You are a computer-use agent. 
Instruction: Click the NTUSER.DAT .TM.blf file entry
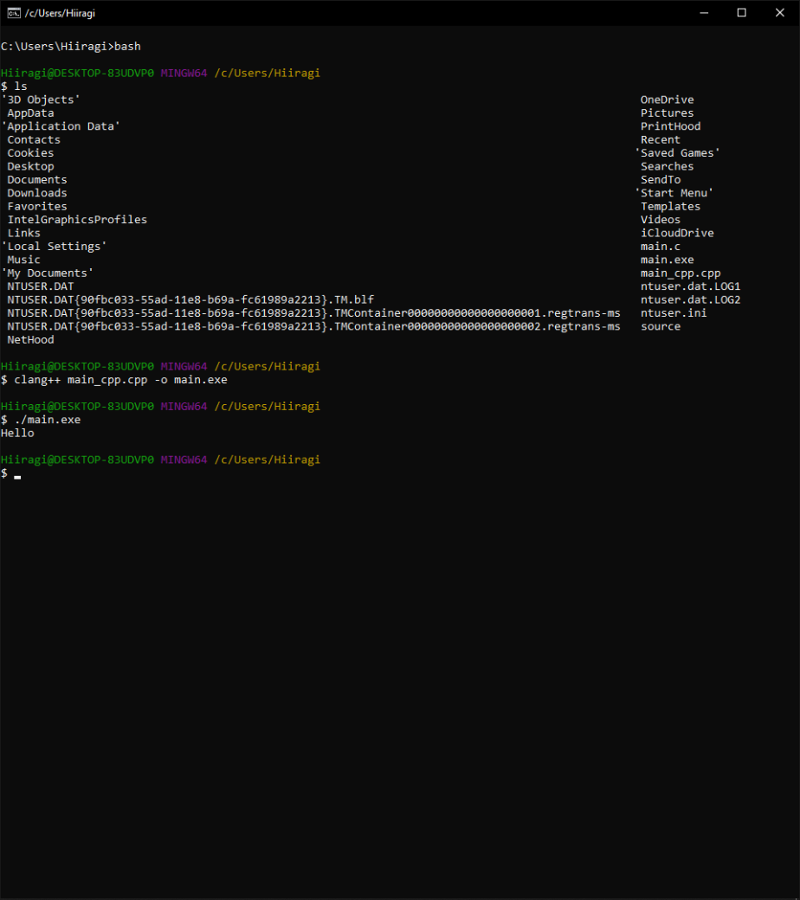coord(190,300)
